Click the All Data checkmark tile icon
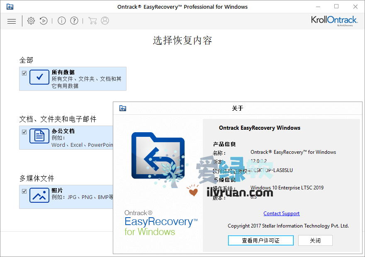365x257 pixels. click(39, 77)
